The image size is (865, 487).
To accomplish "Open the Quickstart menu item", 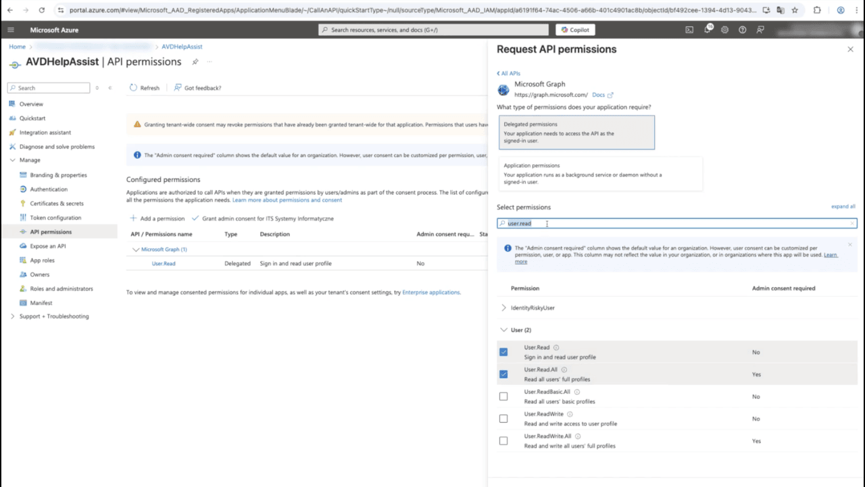I will click(32, 118).
